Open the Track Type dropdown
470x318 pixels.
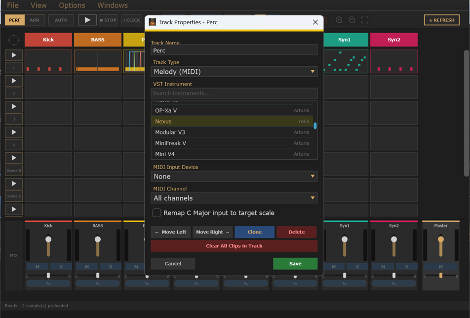click(234, 72)
